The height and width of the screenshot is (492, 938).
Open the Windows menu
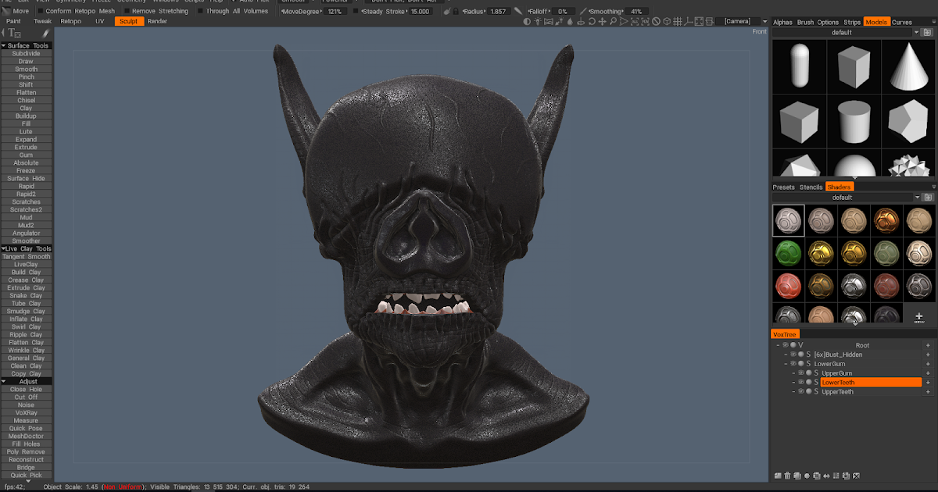[165, 2]
